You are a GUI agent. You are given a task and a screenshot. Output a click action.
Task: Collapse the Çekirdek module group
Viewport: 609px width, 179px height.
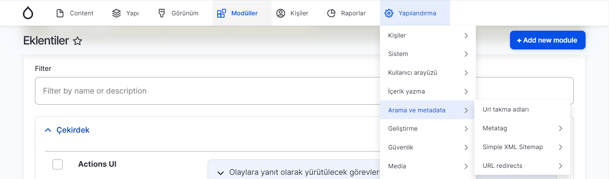tap(48, 130)
